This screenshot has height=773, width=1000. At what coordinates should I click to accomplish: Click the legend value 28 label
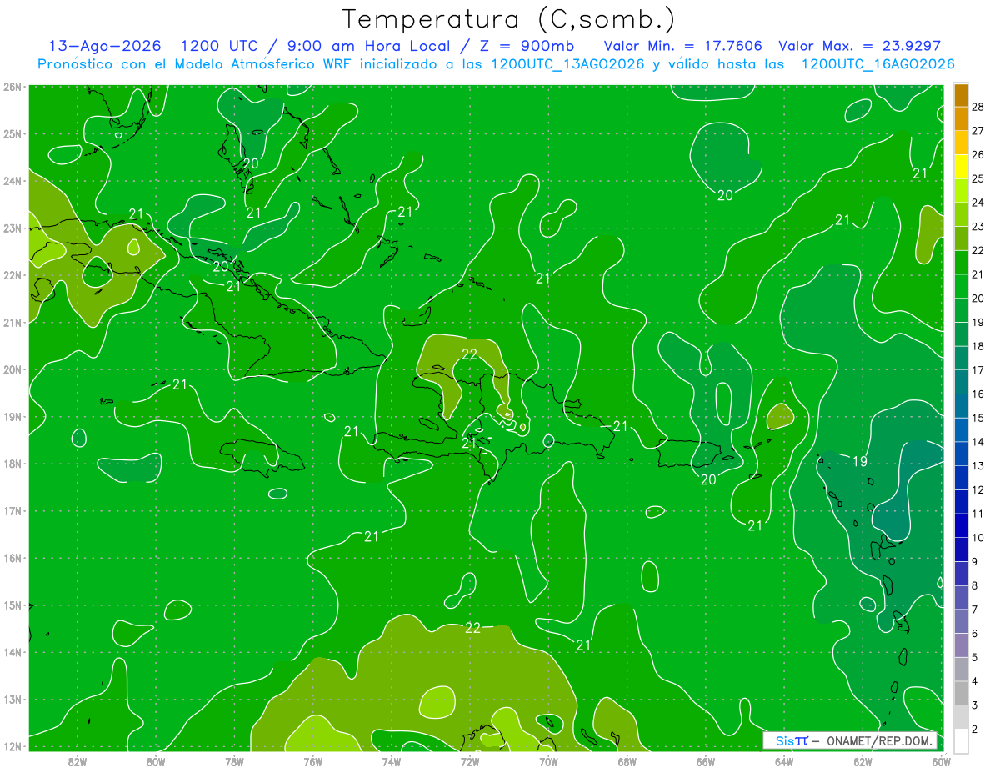(x=979, y=107)
